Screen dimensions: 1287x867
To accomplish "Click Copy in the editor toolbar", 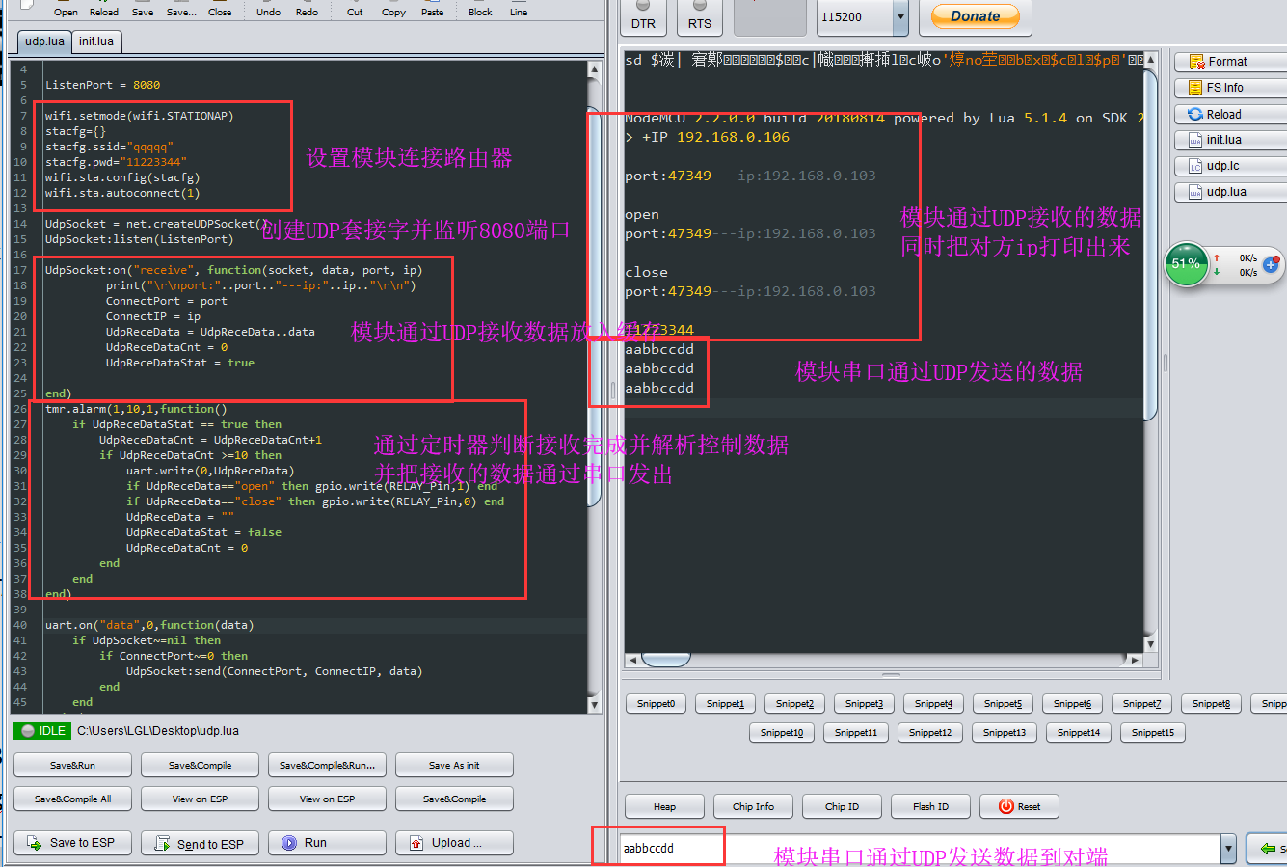I will [x=393, y=12].
